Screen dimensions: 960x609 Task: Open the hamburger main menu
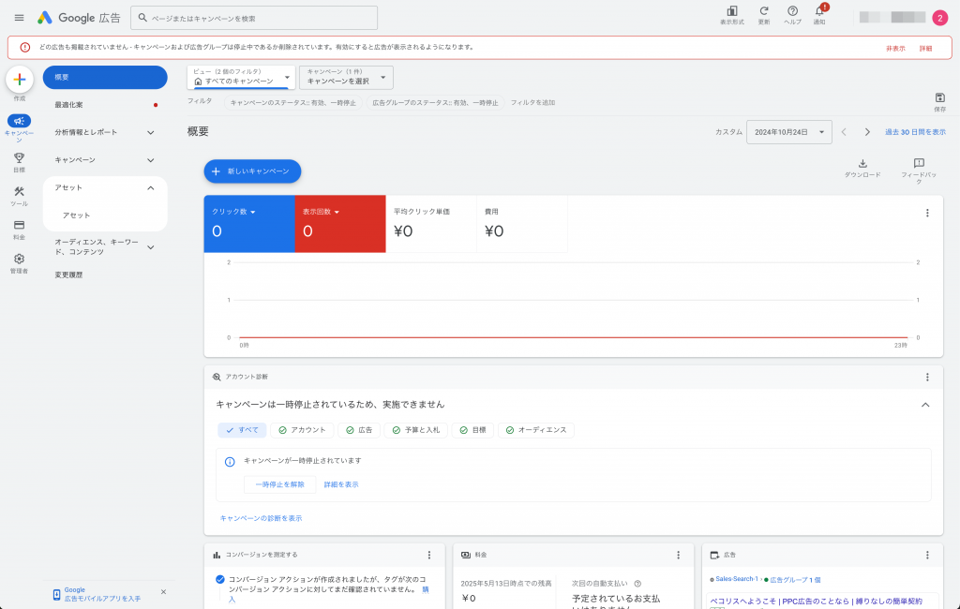click(x=19, y=18)
